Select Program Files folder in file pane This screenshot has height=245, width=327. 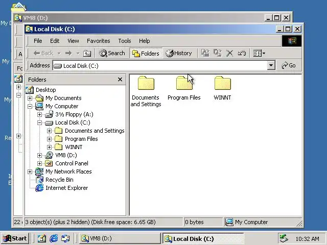(x=184, y=88)
